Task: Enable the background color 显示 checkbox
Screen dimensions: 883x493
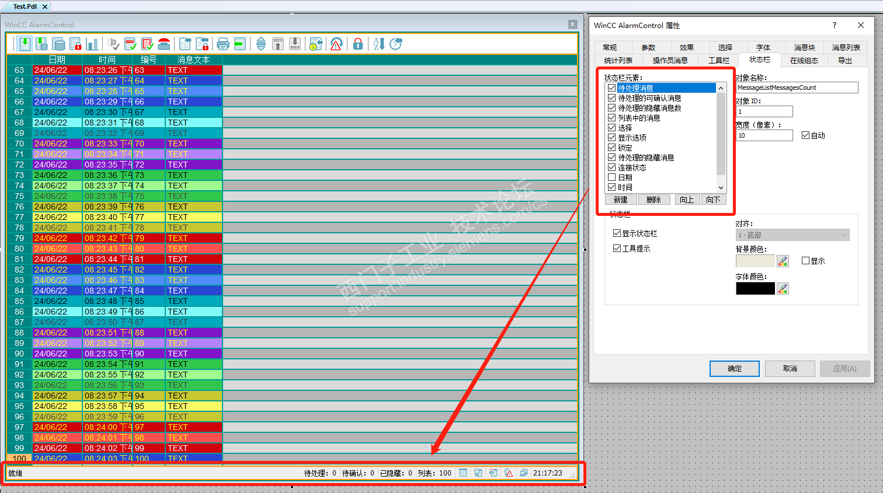Action: pyautogui.click(x=805, y=261)
